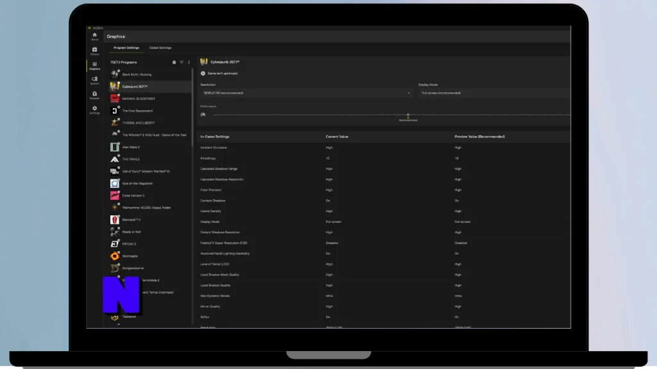
Task: Open the Drivers section in the sidebar
Action: tap(95, 51)
